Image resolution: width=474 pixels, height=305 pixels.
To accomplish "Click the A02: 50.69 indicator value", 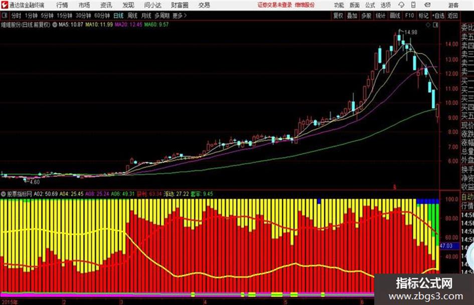I will [46, 194].
